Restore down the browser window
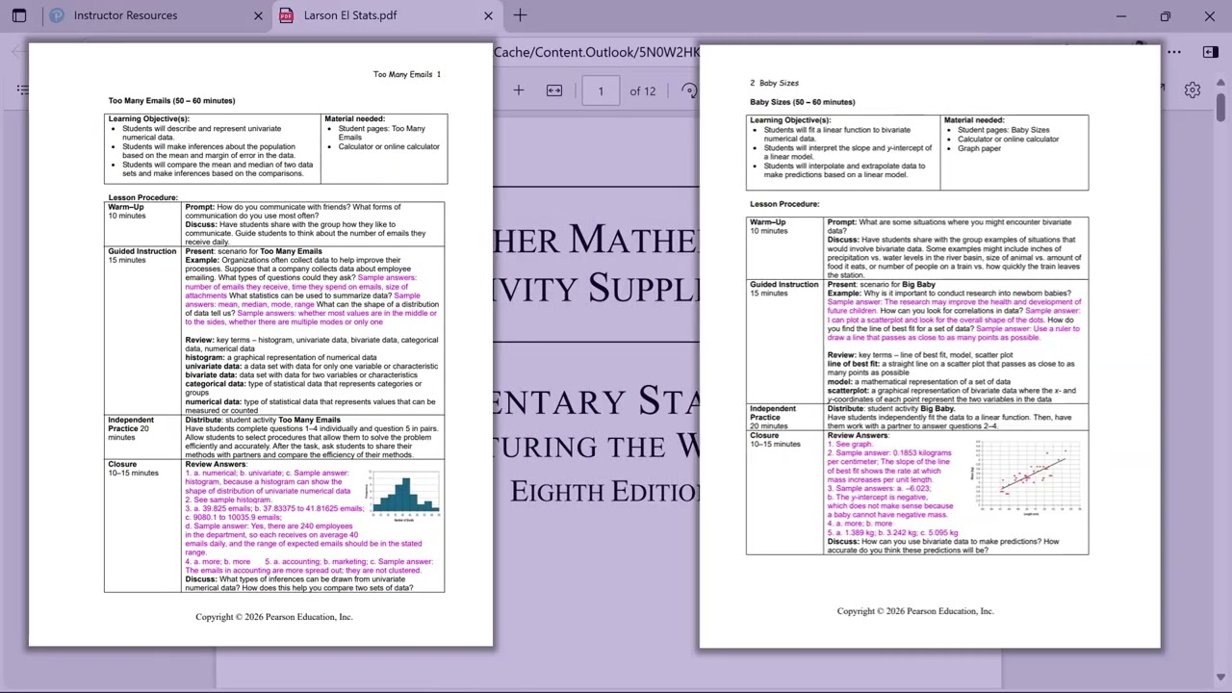This screenshot has width=1232, height=693. pos(1166,15)
